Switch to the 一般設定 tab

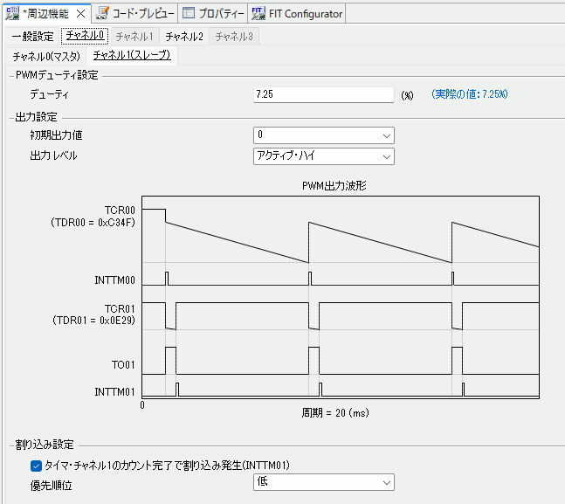pos(32,36)
